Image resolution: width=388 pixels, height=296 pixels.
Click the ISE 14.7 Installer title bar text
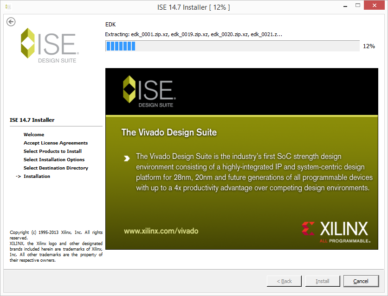coord(194,7)
